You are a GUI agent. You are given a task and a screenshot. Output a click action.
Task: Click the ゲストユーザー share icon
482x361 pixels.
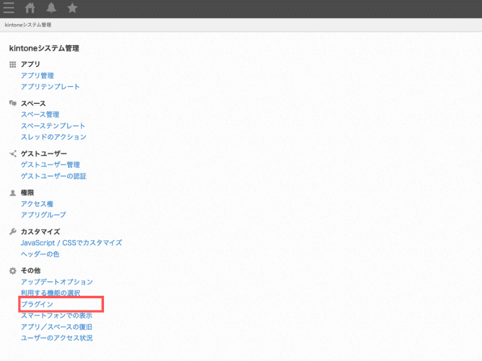13,153
